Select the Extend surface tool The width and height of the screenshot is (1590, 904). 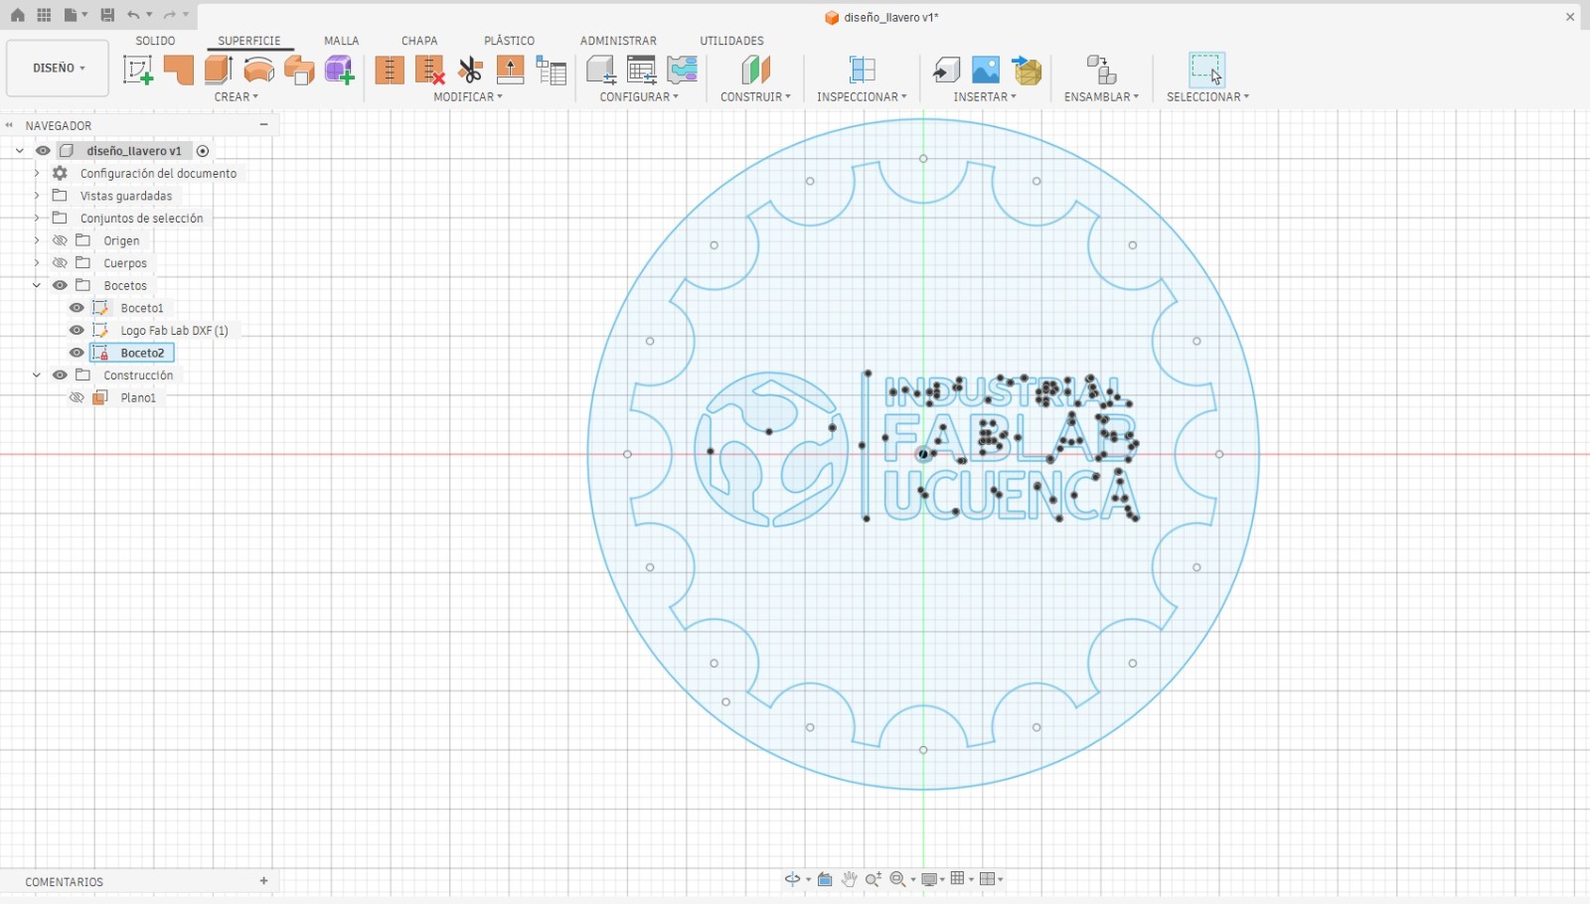(510, 70)
